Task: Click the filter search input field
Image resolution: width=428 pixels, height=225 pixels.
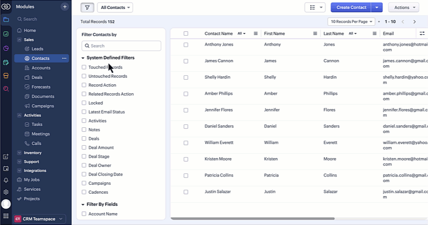Action: tap(121, 46)
